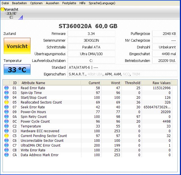Image resolution: width=181 pixels, height=175 pixels.
Task: Select the UltraDMA CRC Error Count name
Action: [x=40, y=145]
